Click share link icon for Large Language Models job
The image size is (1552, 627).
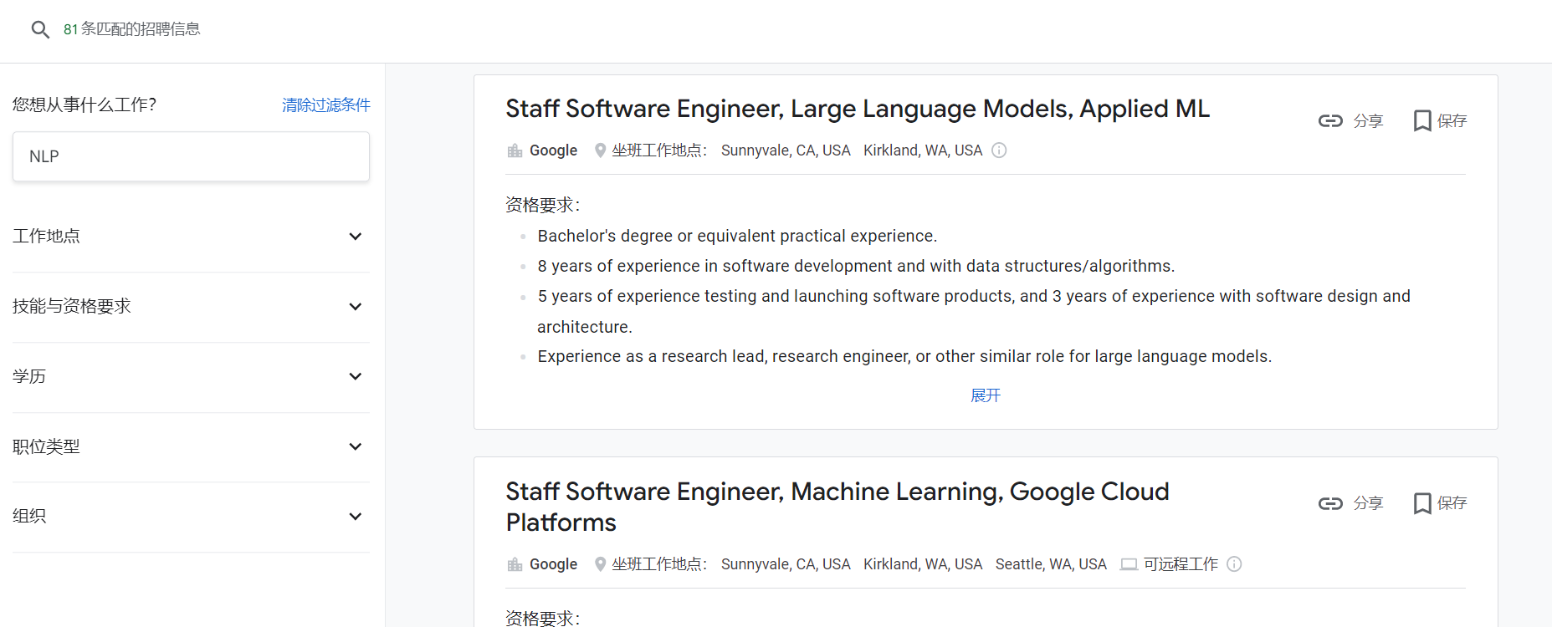[1330, 121]
